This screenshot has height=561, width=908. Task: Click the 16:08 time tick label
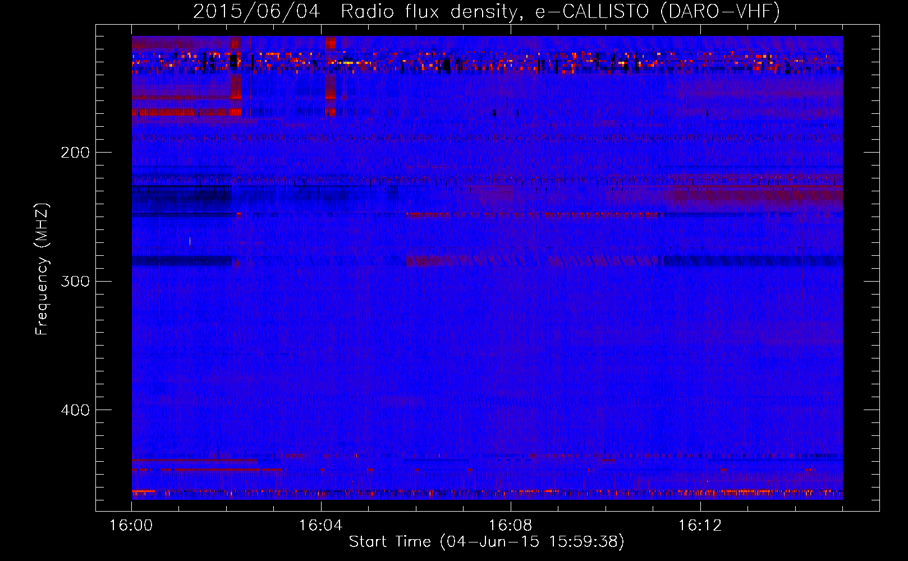coord(511,526)
